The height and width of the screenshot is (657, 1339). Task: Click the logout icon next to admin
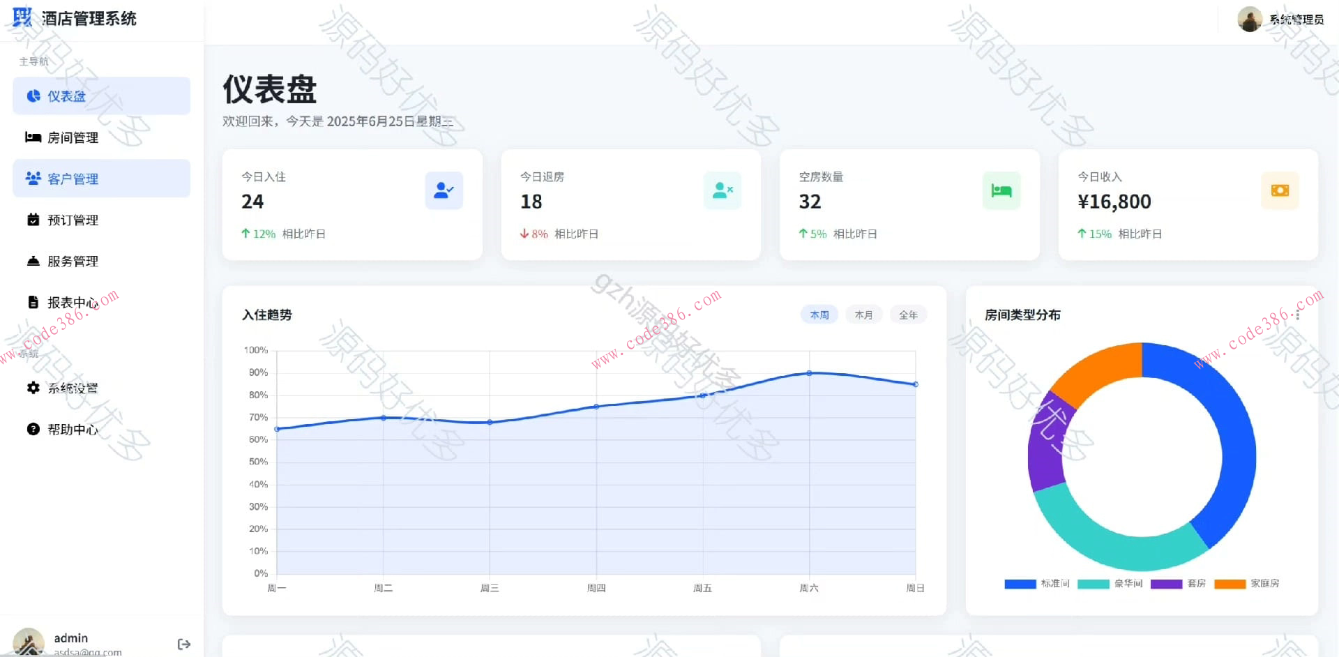point(184,644)
